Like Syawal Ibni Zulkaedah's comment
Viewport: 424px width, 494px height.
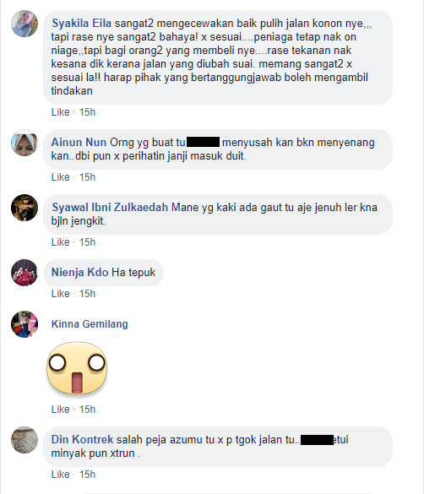[x=61, y=242]
